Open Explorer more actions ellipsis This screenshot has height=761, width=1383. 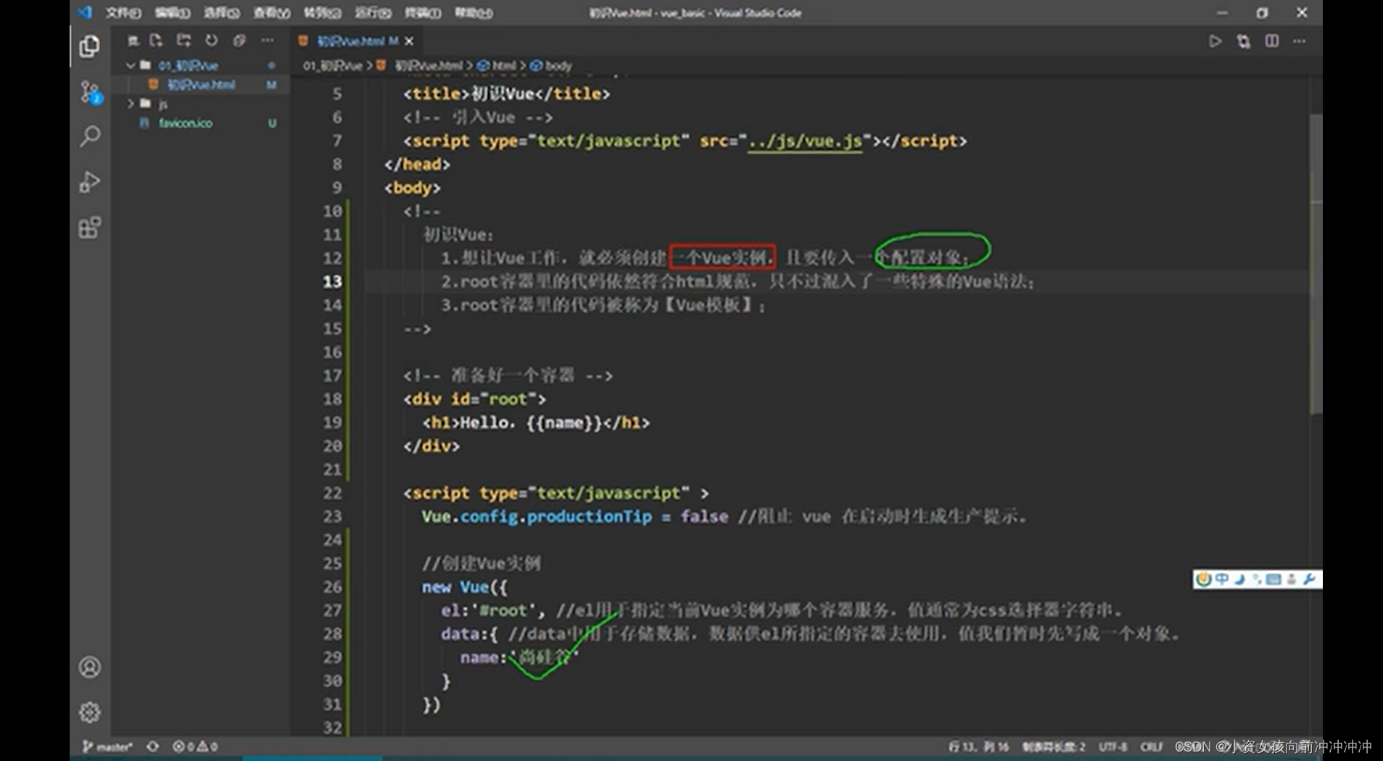pyautogui.click(x=268, y=41)
